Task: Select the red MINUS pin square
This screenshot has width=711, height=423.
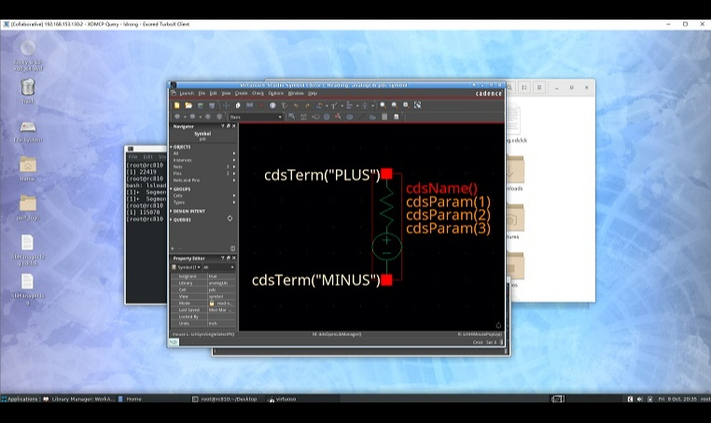Action: coord(386,280)
